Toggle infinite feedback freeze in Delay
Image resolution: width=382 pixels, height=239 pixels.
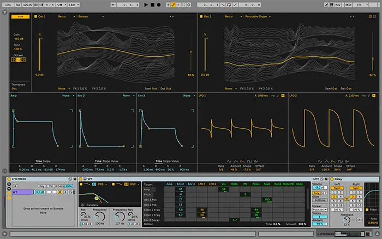point(359,220)
